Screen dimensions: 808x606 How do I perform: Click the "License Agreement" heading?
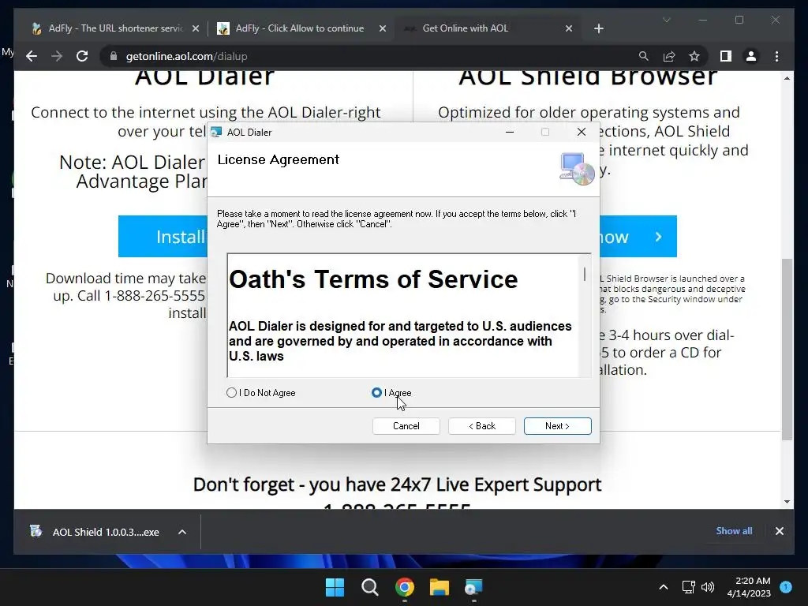[x=279, y=159]
